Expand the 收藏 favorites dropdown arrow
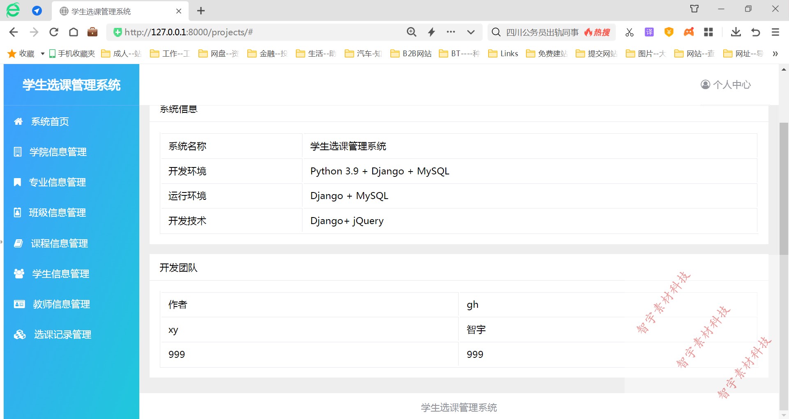This screenshot has width=789, height=419. pos(42,54)
